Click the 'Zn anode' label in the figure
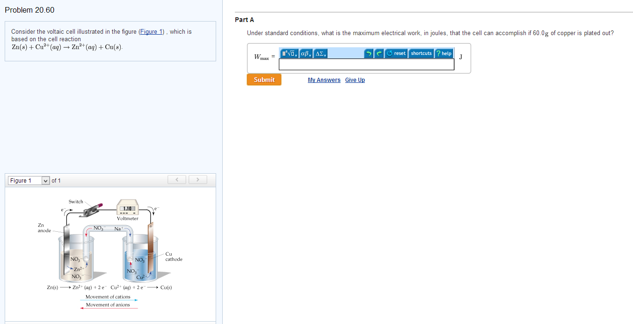The image size is (633, 324). coord(44,228)
